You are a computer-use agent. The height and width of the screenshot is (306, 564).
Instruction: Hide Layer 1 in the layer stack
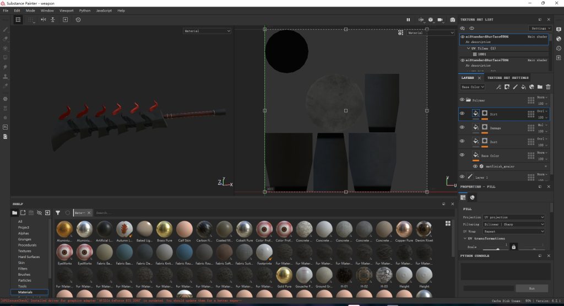click(462, 176)
